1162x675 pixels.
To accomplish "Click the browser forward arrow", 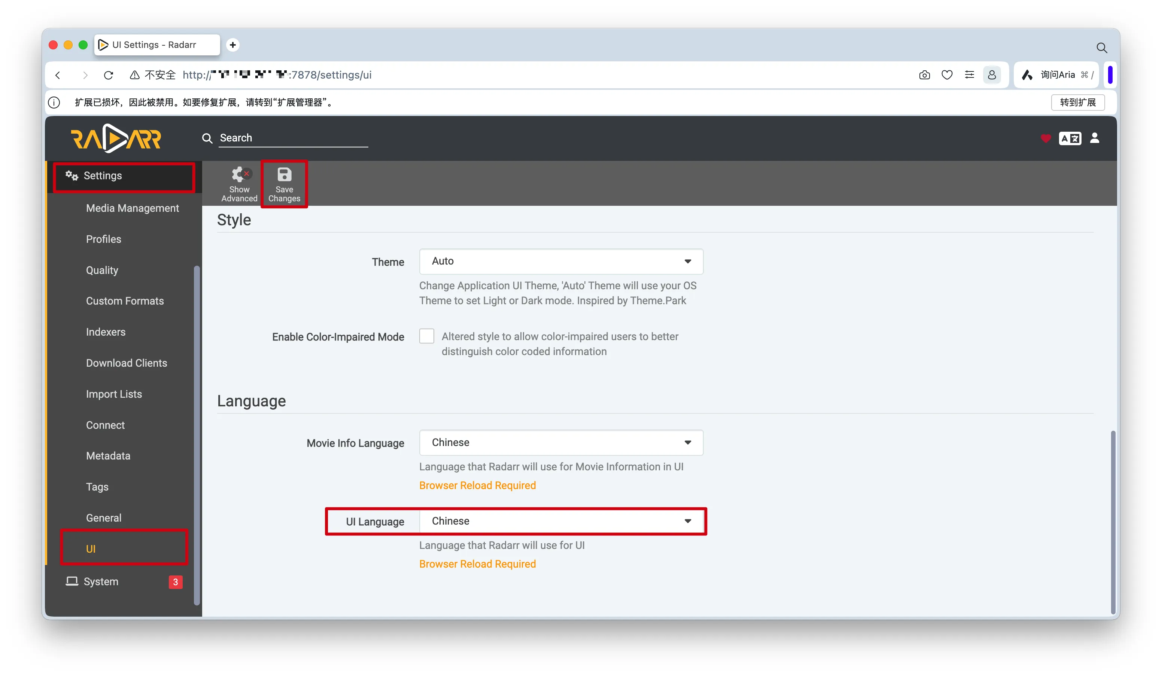I will click(x=85, y=74).
